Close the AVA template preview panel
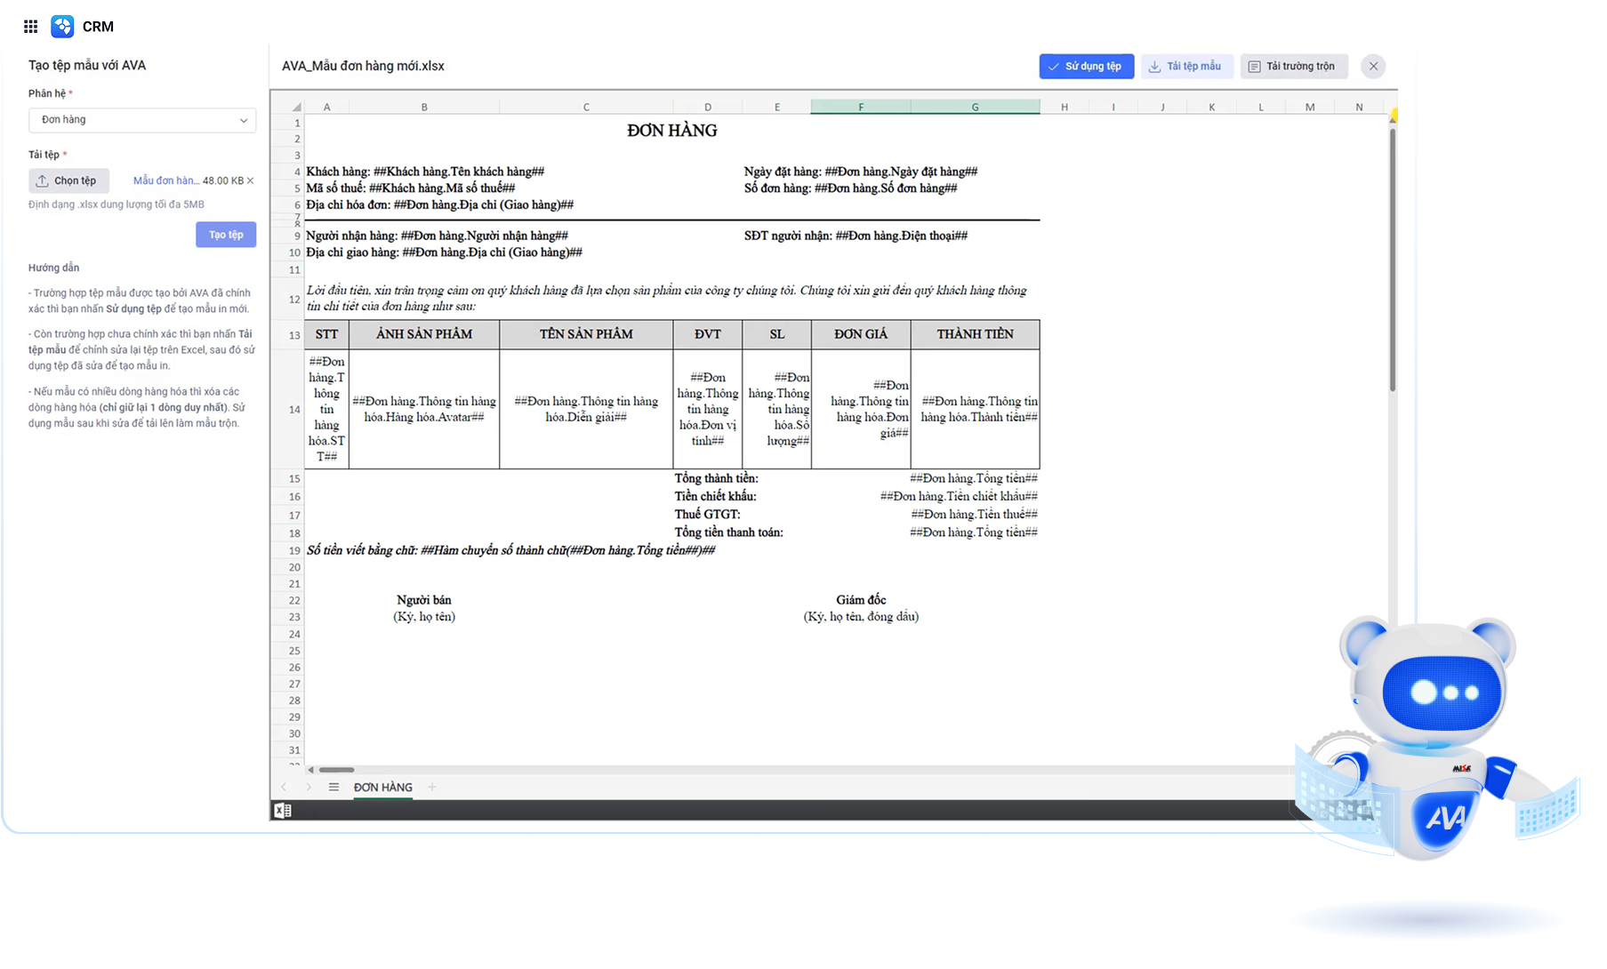The height and width of the screenshot is (969, 1607). pyautogui.click(x=1373, y=67)
